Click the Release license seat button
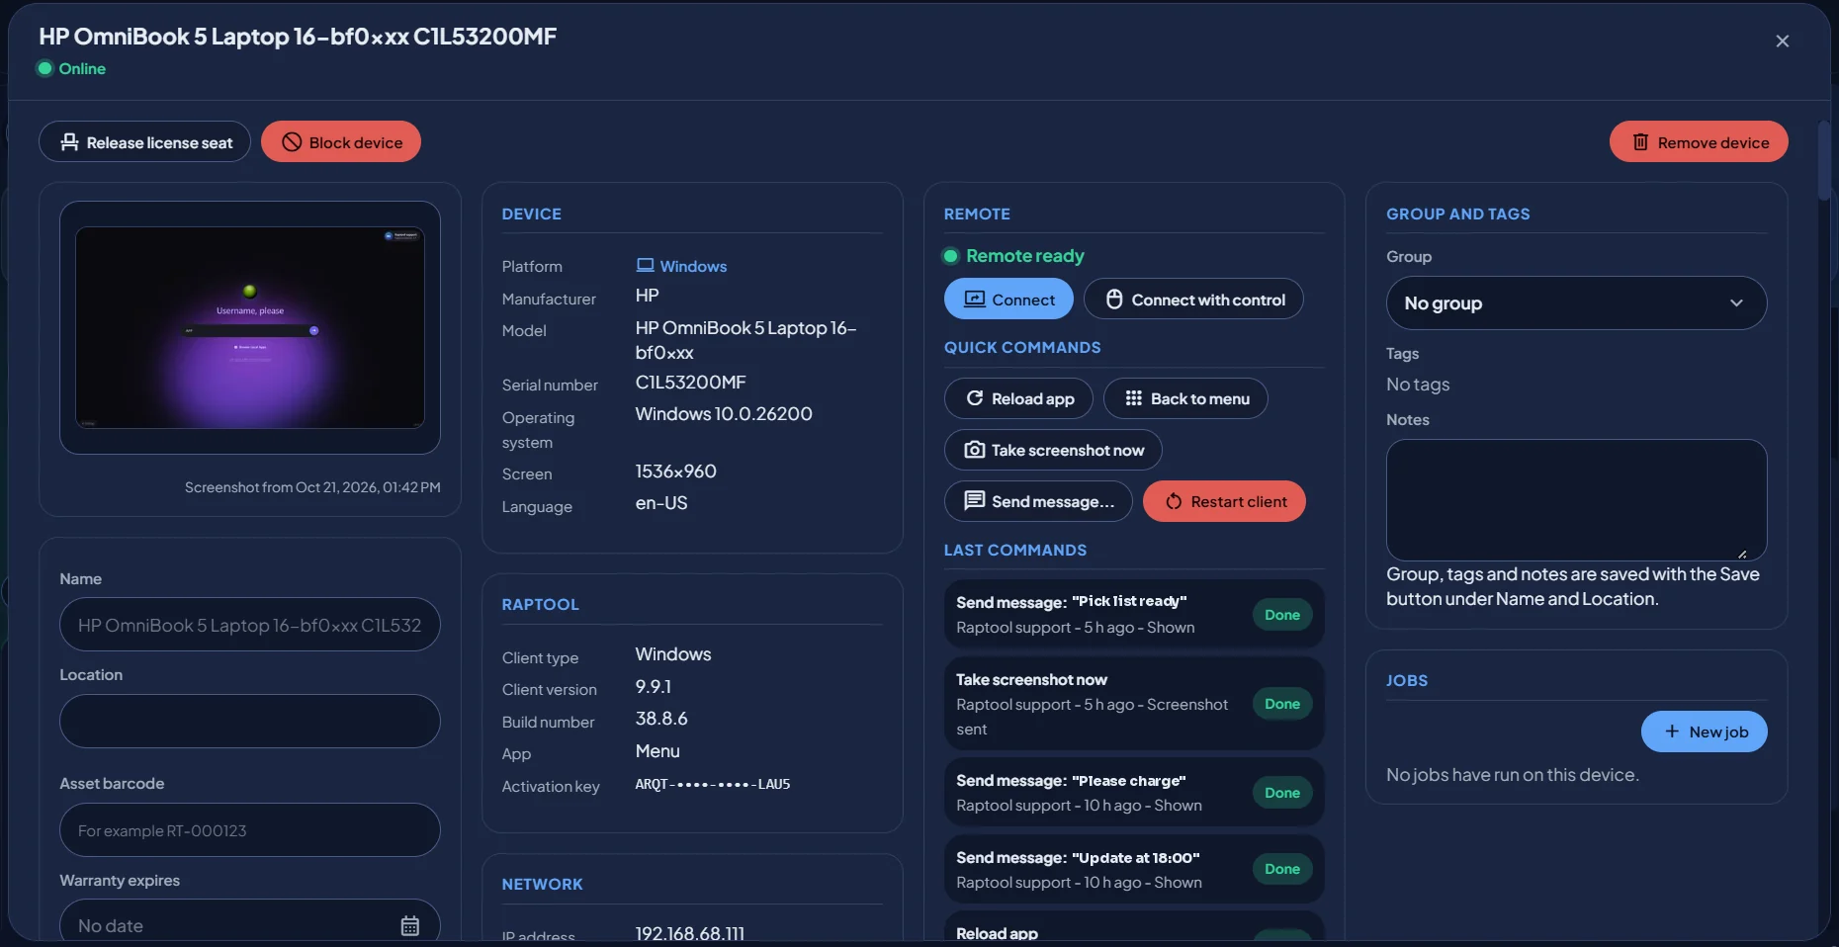1839x947 pixels. pyautogui.click(x=144, y=142)
